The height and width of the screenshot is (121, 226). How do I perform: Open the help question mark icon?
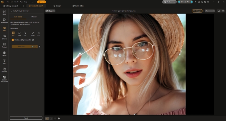[208, 2]
